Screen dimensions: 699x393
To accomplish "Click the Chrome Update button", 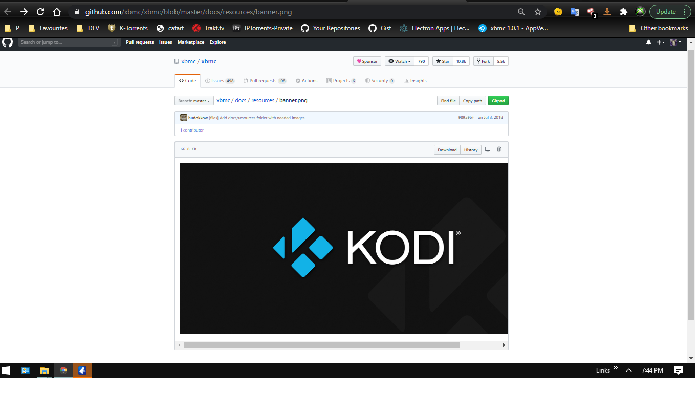I will [670, 12].
